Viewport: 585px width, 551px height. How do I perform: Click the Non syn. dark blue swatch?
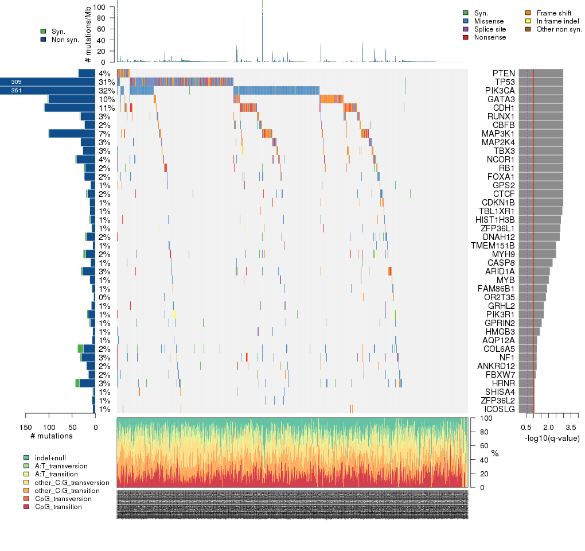tap(44, 40)
